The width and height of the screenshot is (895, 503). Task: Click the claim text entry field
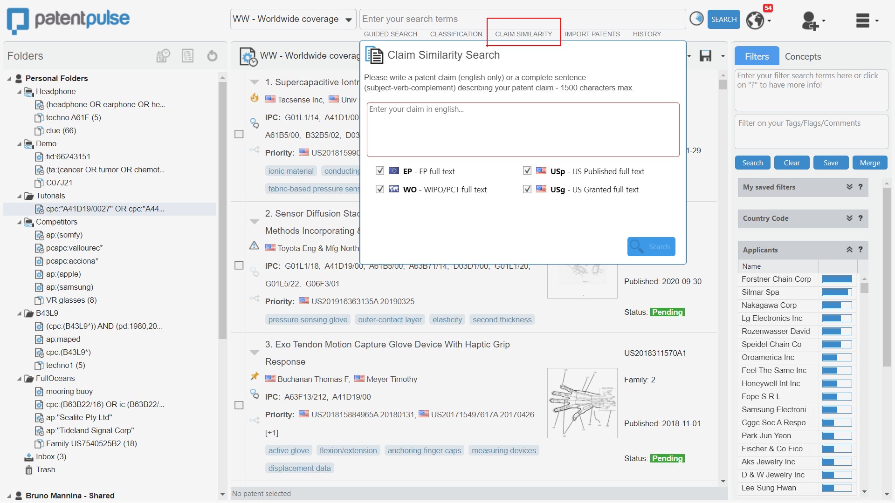tap(523, 129)
